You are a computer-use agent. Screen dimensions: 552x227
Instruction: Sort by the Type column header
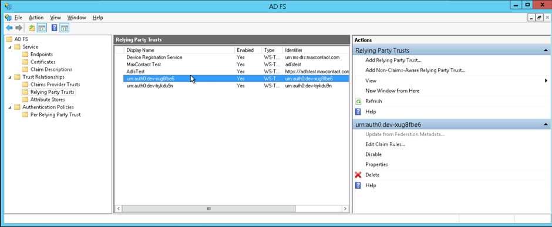(x=272, y=50)
